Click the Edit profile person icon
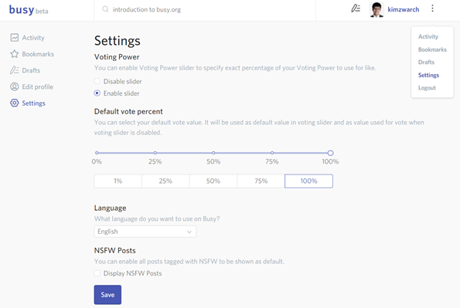 [15, 86]
